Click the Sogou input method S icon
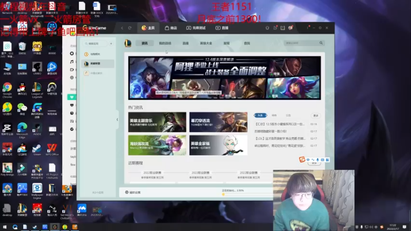 (x=302, y=159)
